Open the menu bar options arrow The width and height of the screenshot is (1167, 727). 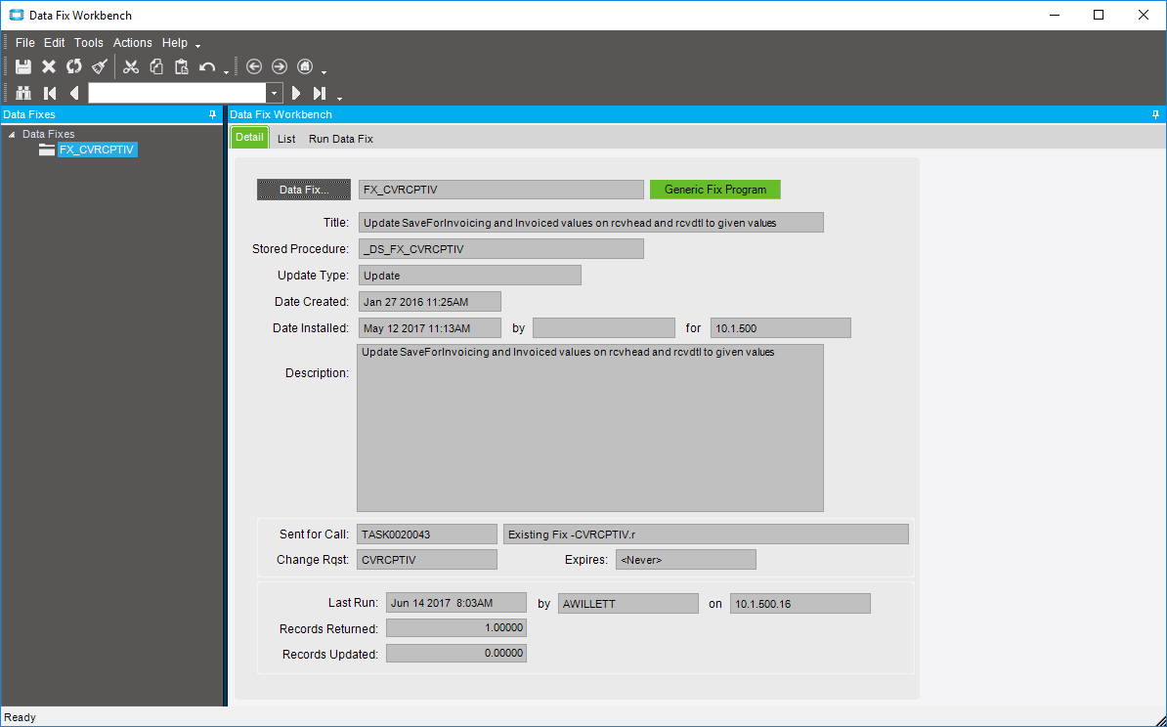[198, 47]
